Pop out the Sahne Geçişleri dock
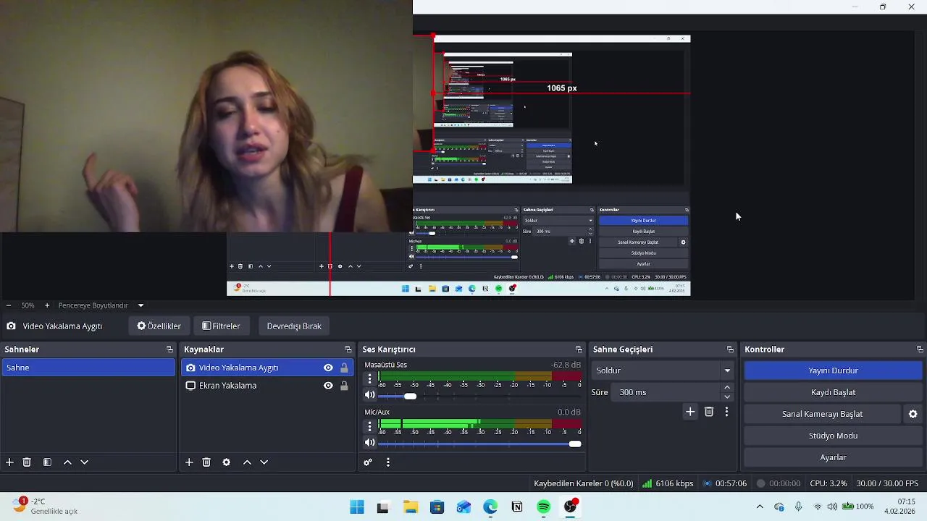The image size is (927, 521). [730, 350]
